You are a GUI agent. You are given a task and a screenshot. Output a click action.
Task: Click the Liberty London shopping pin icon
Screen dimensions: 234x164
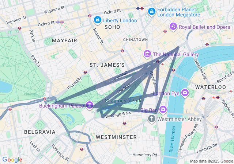coord(98,20)
